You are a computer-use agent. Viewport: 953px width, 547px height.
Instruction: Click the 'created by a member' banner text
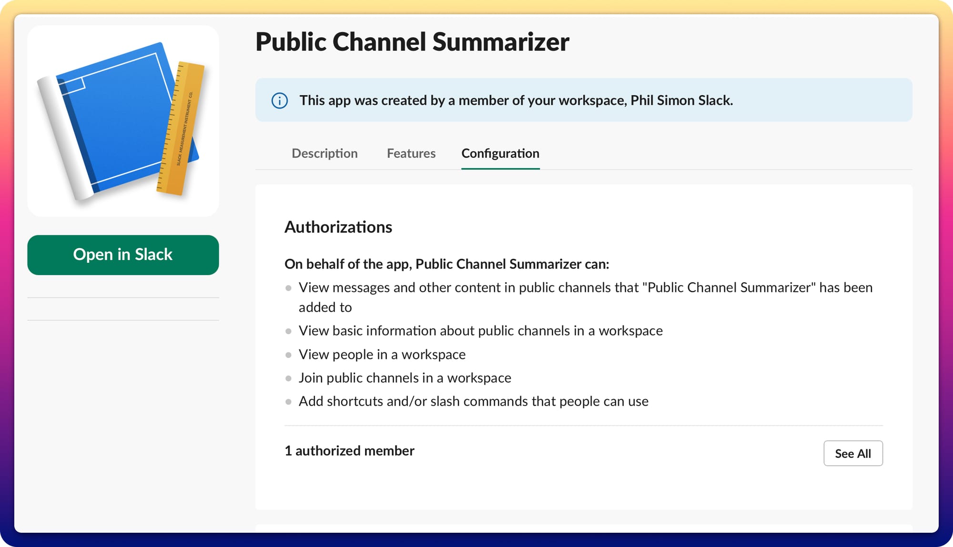pos(516,100)
